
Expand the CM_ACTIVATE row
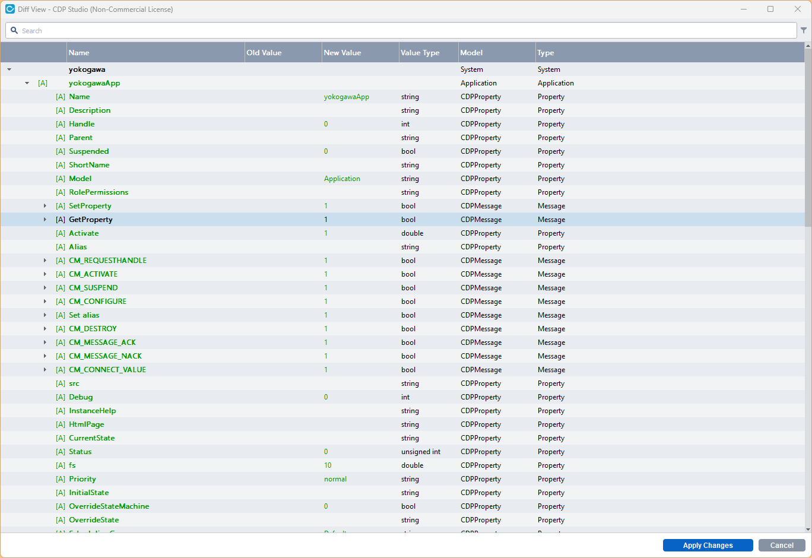tap(45, 274)
